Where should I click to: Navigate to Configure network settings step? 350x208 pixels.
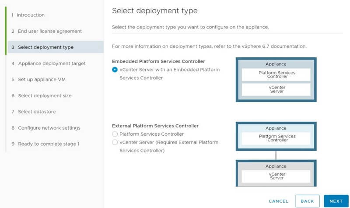pos(49,128)
